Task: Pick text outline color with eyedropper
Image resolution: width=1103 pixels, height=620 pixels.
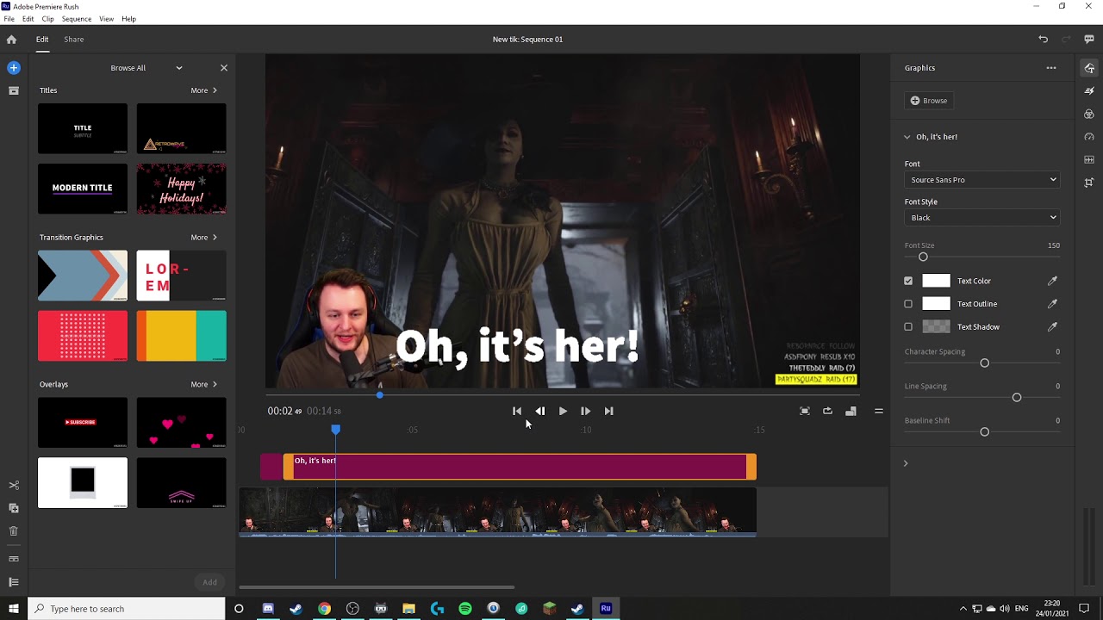Action: tap(1052, 304)
